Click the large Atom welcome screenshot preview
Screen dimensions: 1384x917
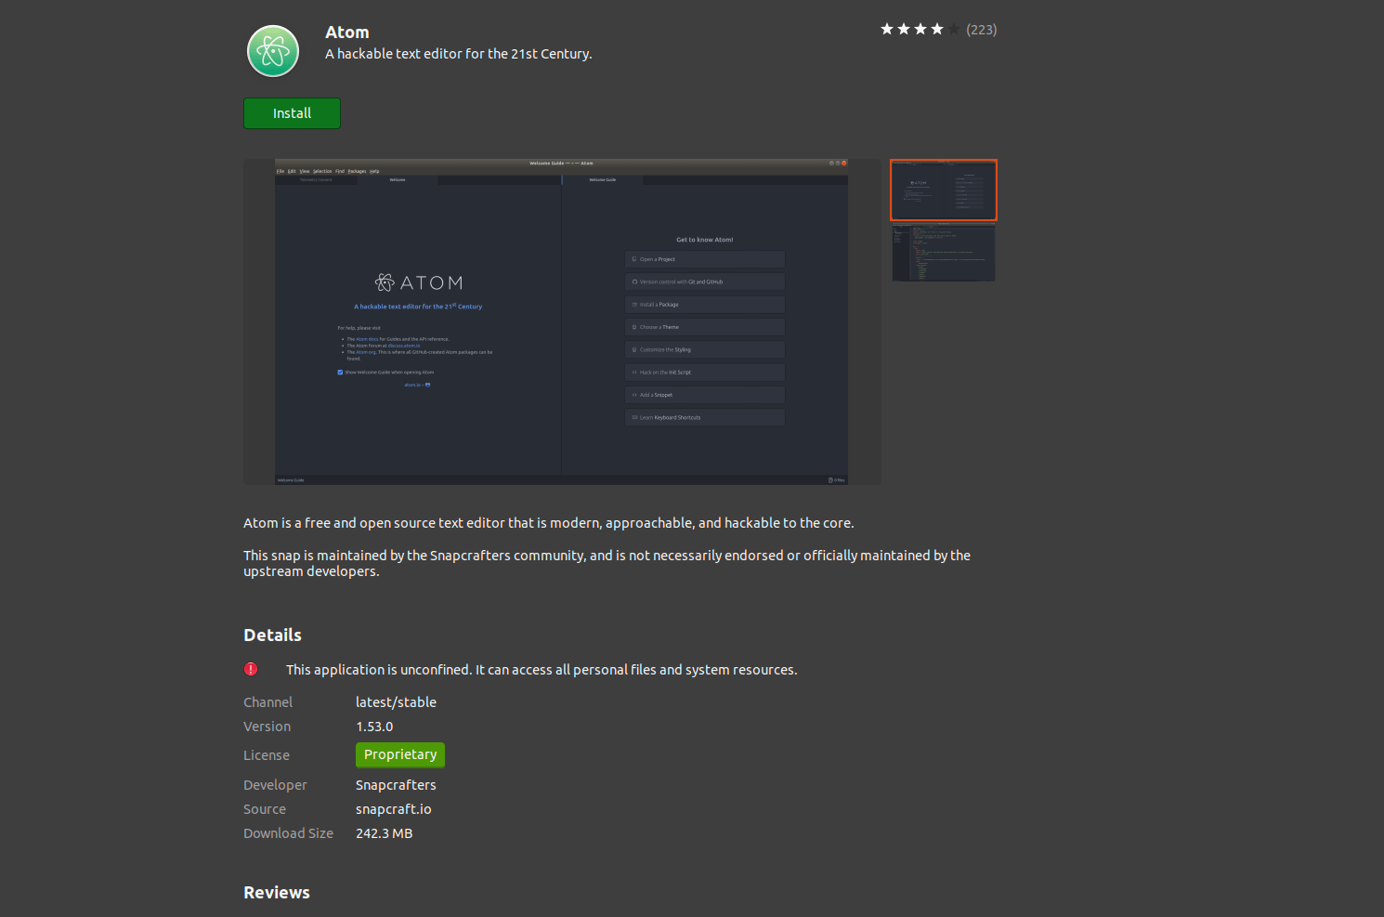pos(562,321)
